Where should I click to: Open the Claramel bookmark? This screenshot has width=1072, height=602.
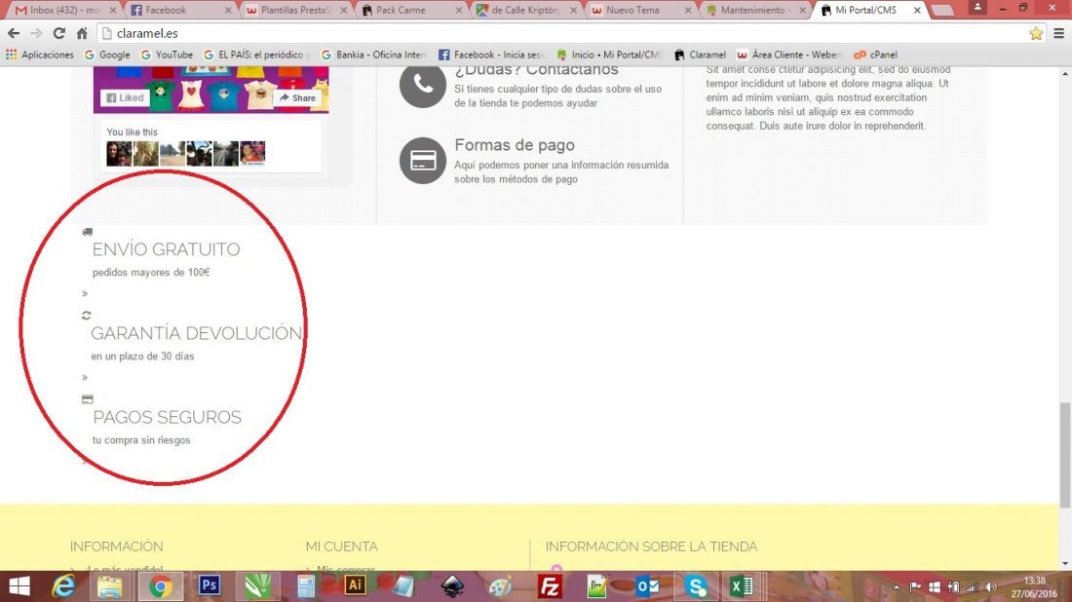pyautogui.click(x=700, y=55)
